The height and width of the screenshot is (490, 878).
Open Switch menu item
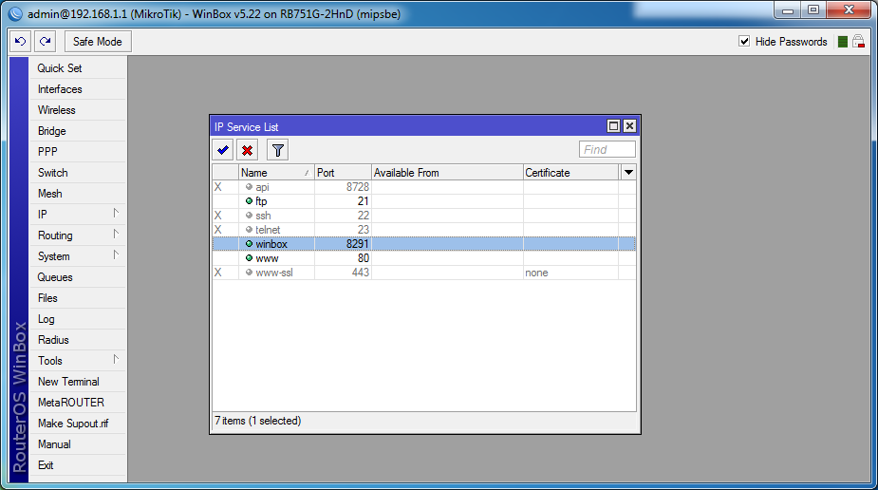pos(77,173)
